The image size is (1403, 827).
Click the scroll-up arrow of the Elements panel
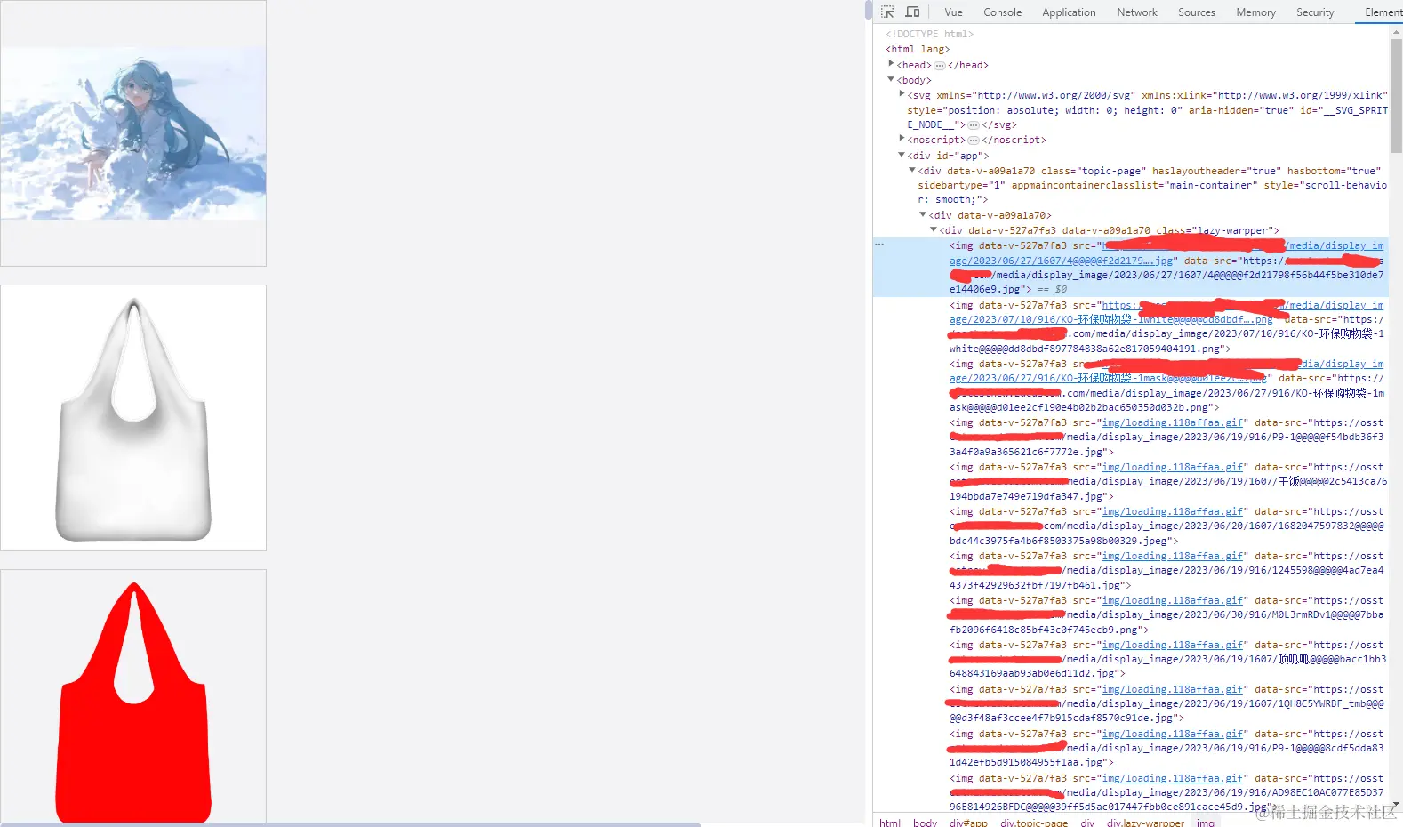[x=1396, y=31]
